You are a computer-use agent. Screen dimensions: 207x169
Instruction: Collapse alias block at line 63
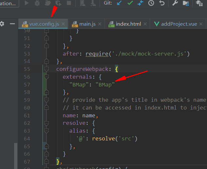pos(46,131)
